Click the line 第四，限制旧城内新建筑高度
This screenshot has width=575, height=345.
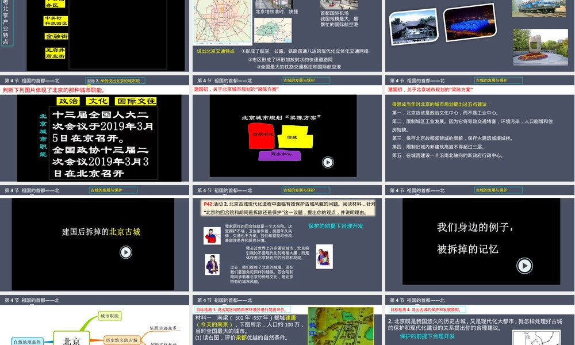(438, 147)
